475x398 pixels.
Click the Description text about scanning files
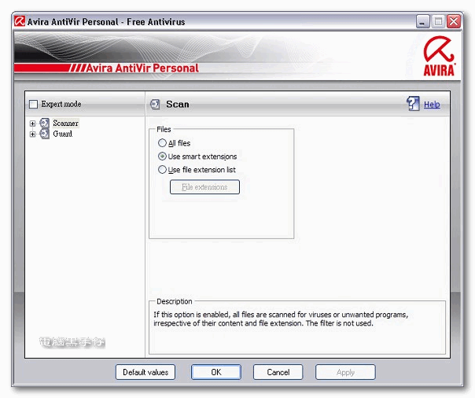[281, 319]
